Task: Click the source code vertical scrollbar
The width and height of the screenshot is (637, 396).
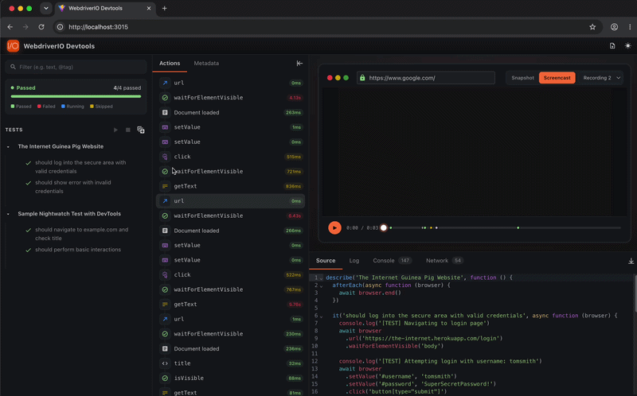Action: pos(635,293)
